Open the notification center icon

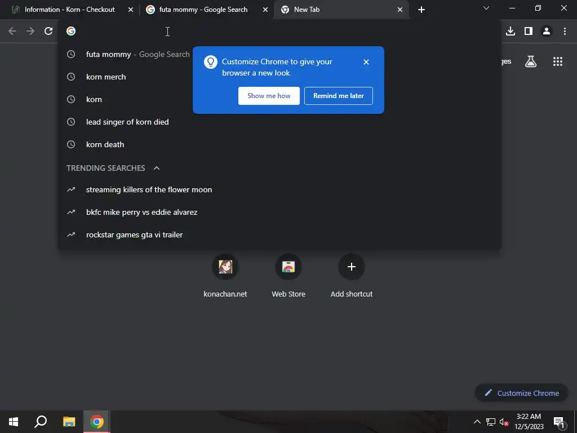point(558,422)
